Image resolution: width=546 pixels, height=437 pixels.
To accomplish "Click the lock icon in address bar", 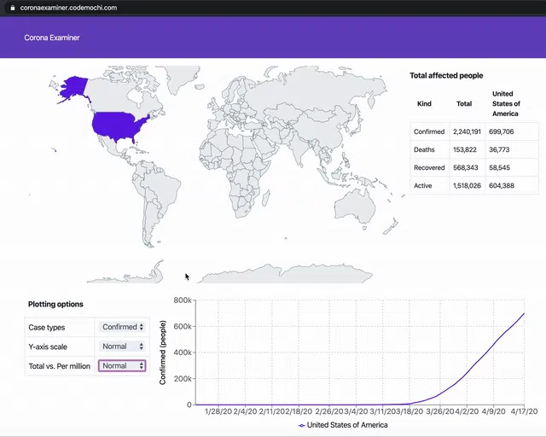I will click(x=13, y=8).
